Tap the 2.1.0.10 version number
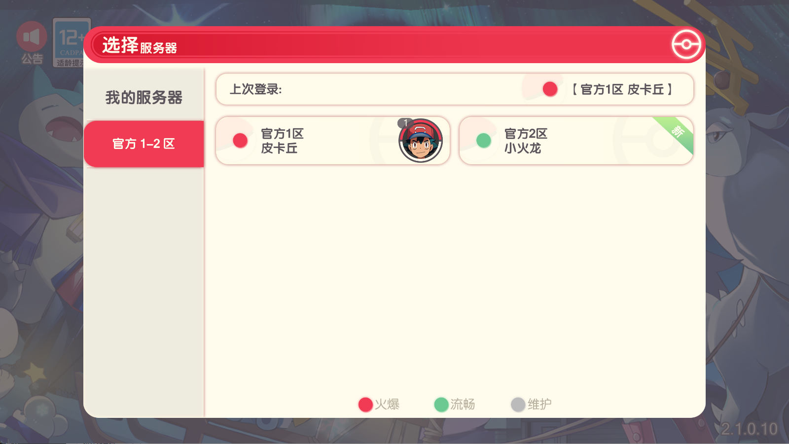This screenshot has width=789, height=444. click(749, 429)
